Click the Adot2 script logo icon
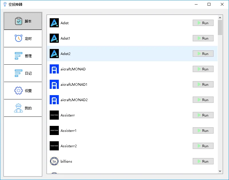This screenshot has width=229, height=180. coord(54,54)
